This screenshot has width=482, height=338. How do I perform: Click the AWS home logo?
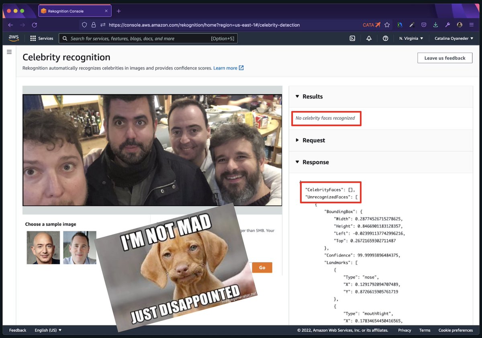point(13,38)
